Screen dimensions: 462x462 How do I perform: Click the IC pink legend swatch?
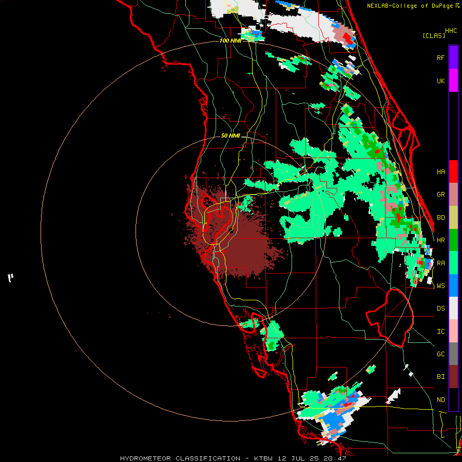453,331
